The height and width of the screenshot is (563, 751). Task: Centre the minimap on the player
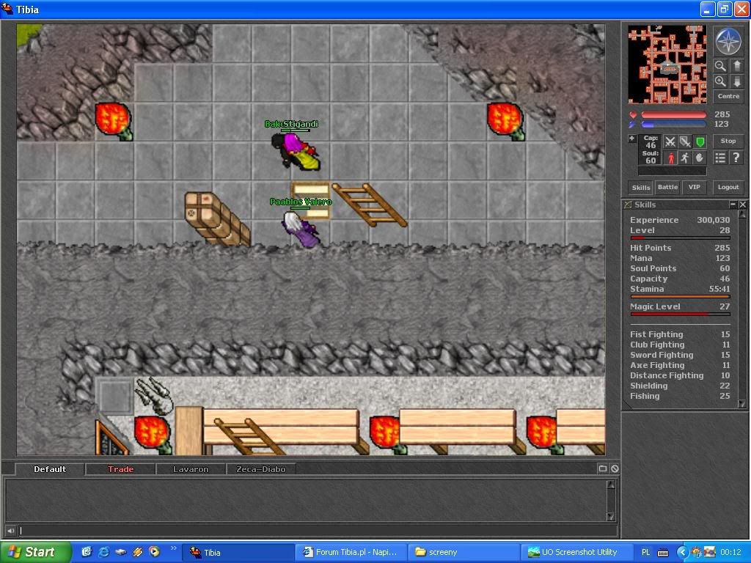click(x=728, y=96)
